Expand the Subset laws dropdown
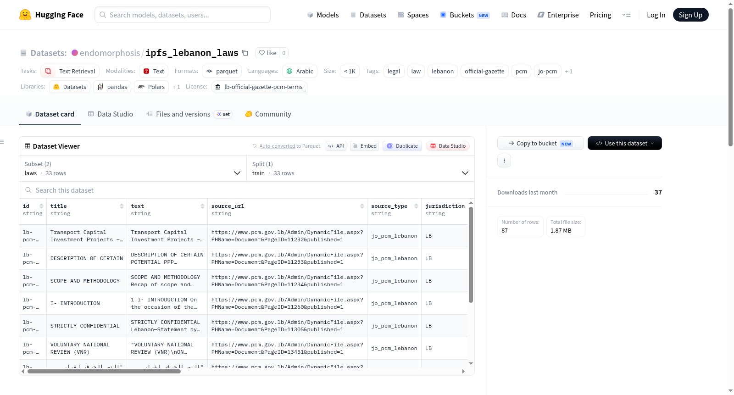The height and width of the screenshot is (395, 734). coord(133,168)
